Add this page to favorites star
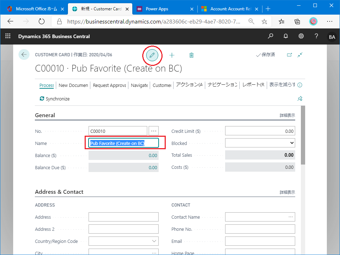The height and width of the screenshot is (255, 340). (264, 21)
